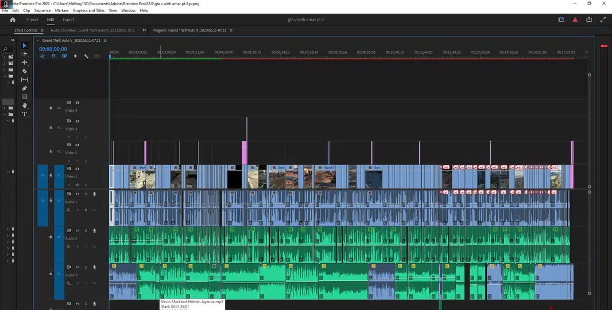Mute the Audio 1 track

pyautogui.click(x=78, y=194)
